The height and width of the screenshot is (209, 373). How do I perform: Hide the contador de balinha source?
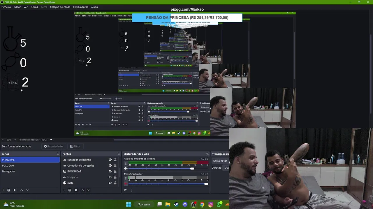click(110, 160)
